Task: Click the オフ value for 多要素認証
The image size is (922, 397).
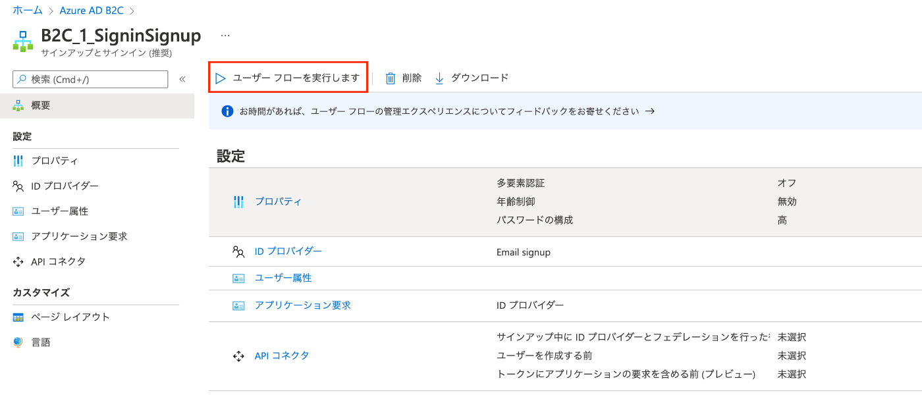Action: (x=787, y=183)
